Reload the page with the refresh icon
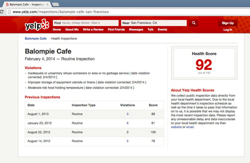Screen dimensions: 250x163 click(x=2, y=12)
